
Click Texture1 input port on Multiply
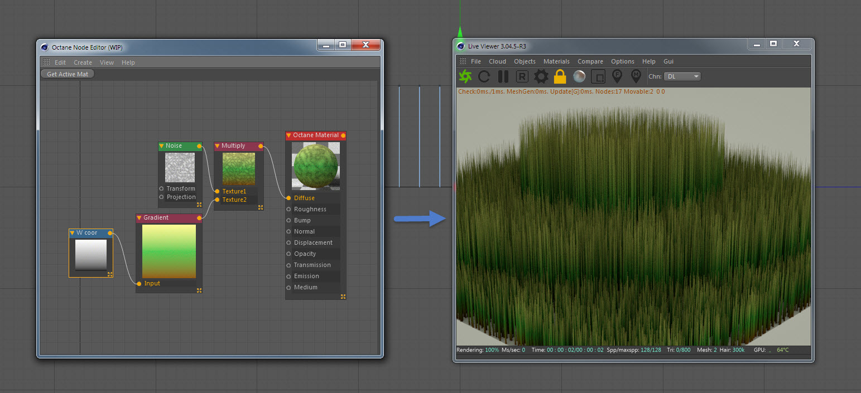pyautogui.click(x=217, y=191)
